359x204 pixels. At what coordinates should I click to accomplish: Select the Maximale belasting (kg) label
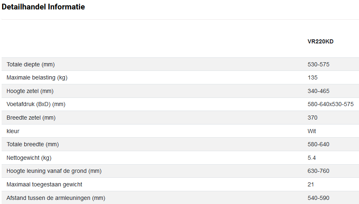click(x=37, y=77)
